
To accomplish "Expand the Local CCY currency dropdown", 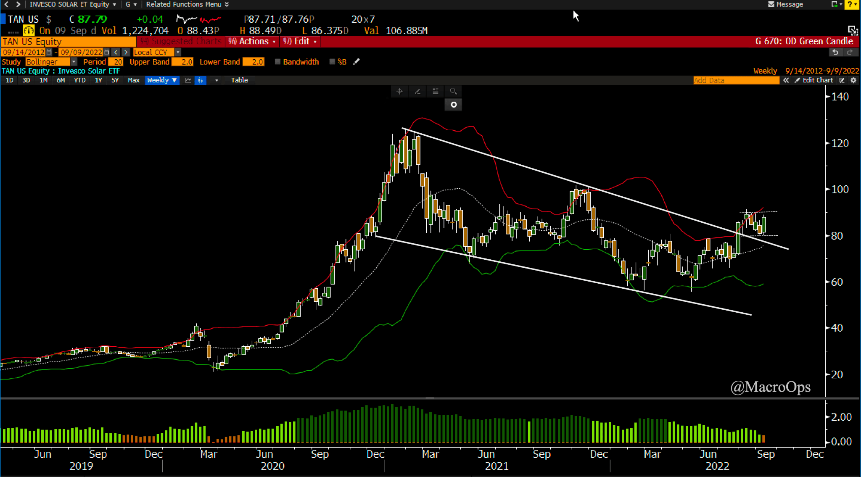I will [178, 52].
